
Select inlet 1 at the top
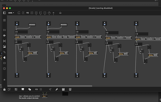pyautogui.click(x=17, y=24)
